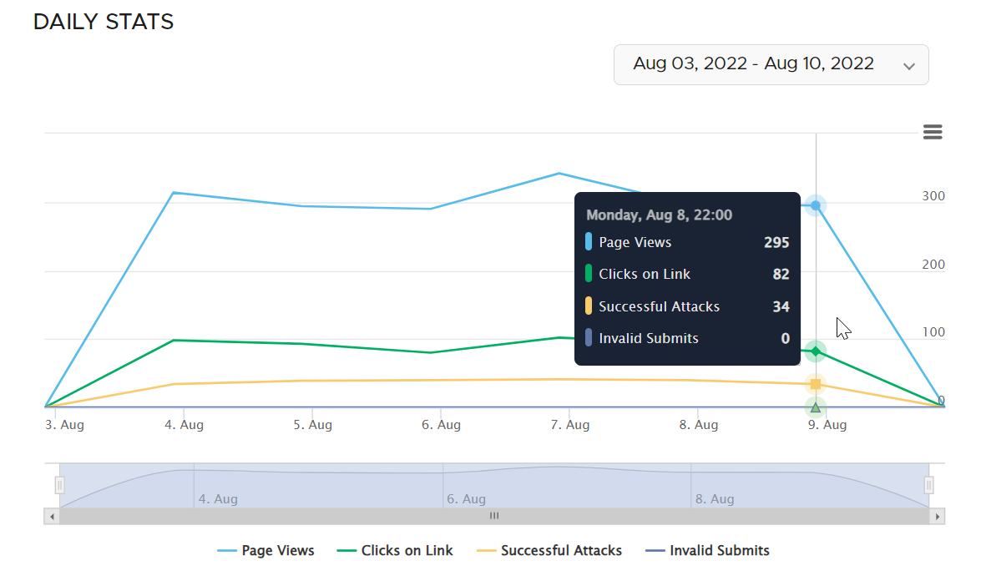Click the chevron arrow in date selector
Screen dimensions: 981x576
909,66
